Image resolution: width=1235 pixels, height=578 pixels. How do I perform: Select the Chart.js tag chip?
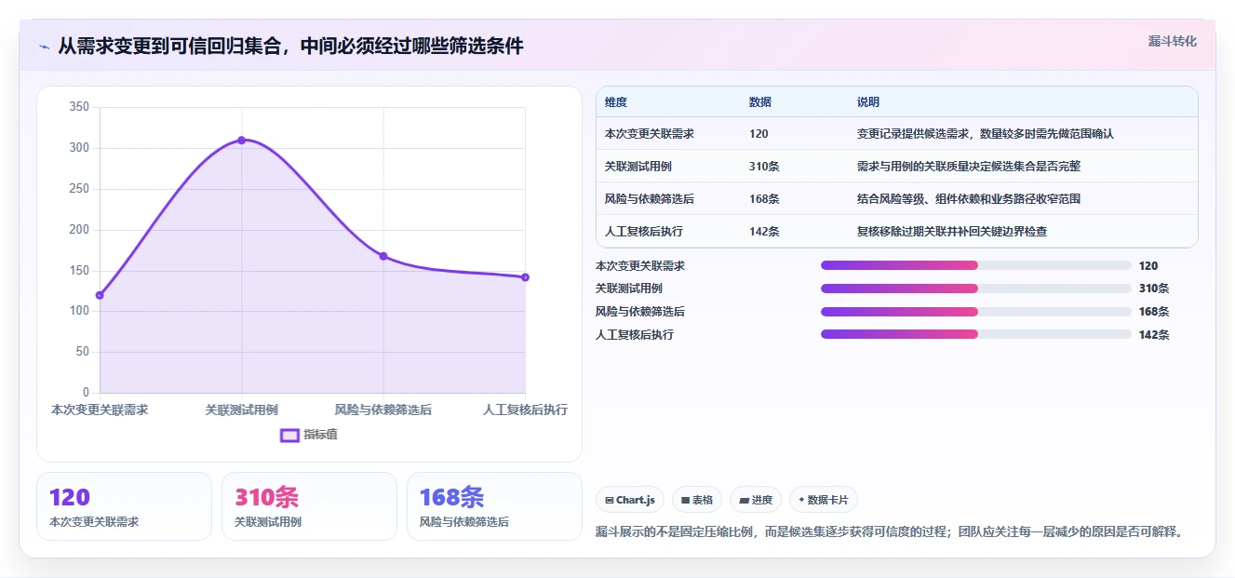(x=630, y=500)
